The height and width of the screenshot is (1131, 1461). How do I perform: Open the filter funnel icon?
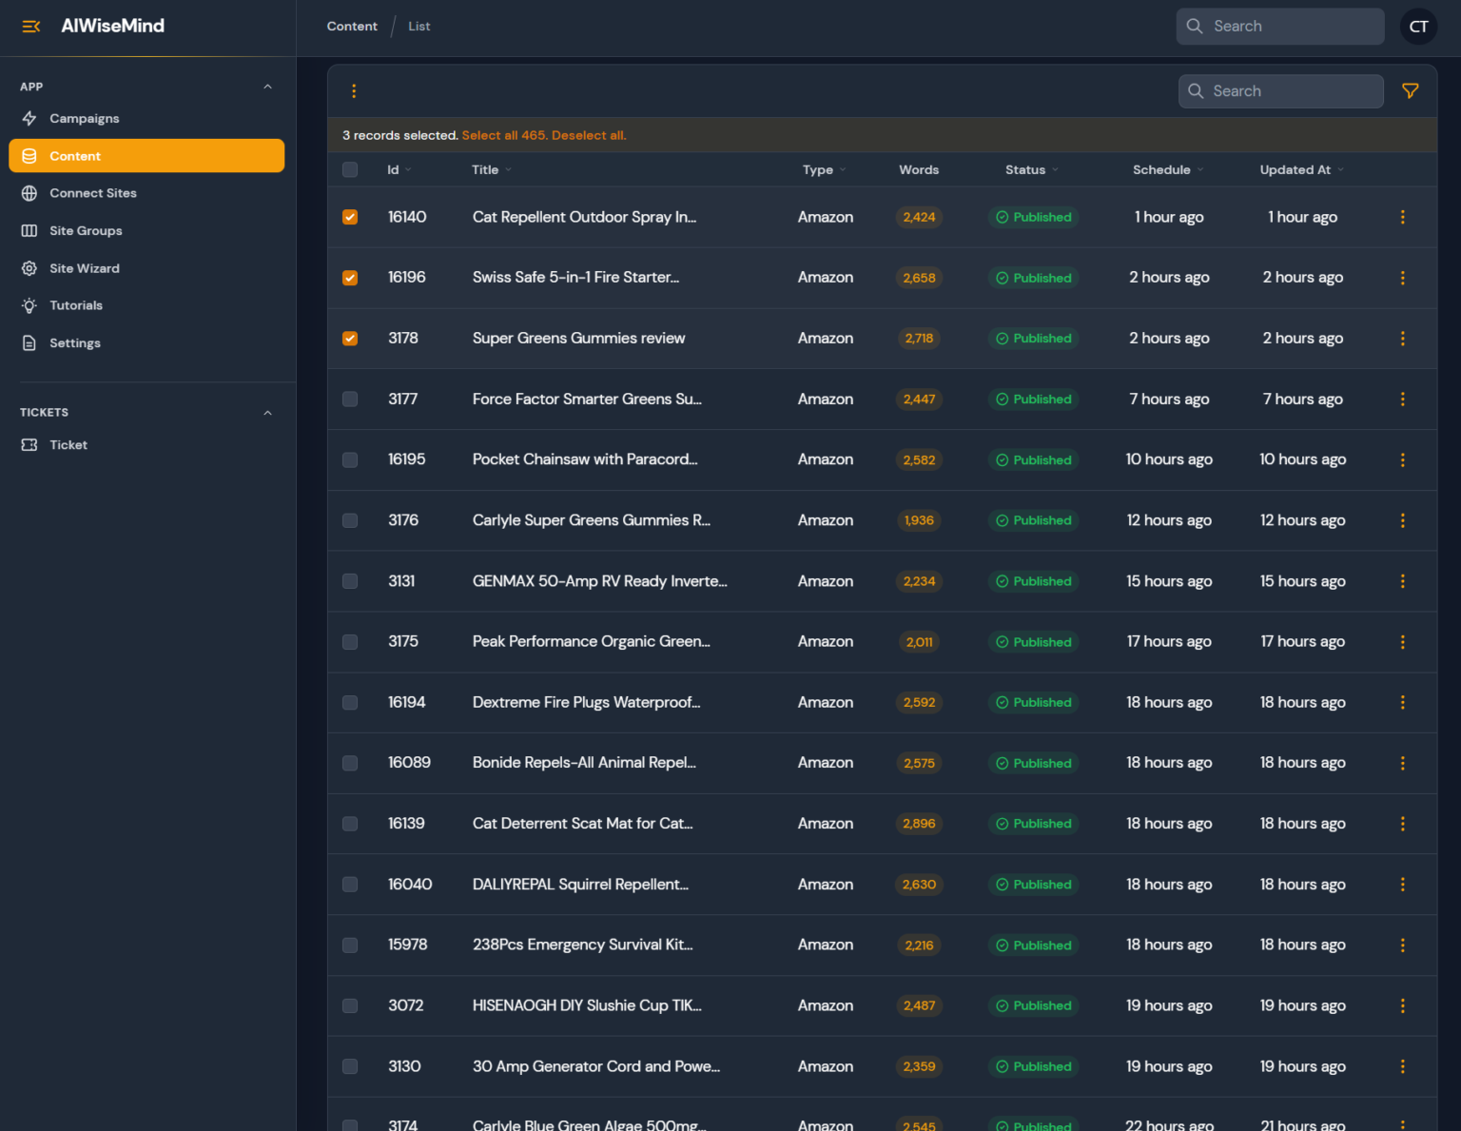1411,90
